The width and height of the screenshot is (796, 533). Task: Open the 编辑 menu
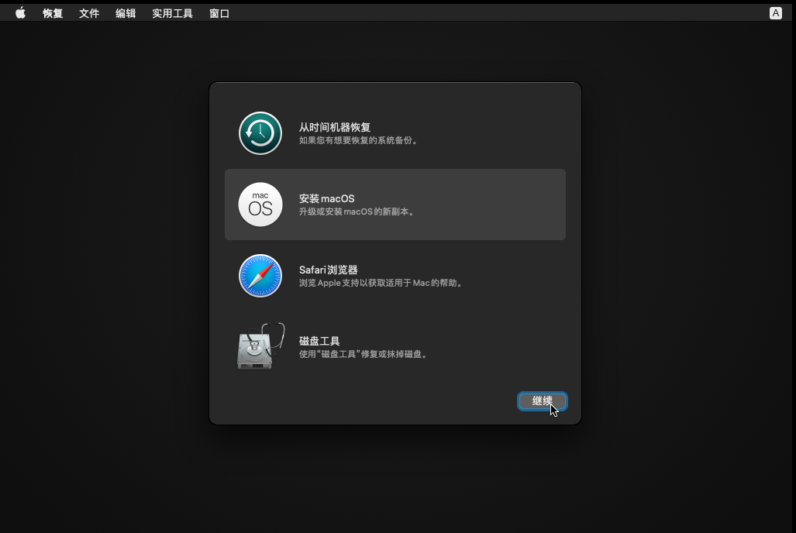126,14
